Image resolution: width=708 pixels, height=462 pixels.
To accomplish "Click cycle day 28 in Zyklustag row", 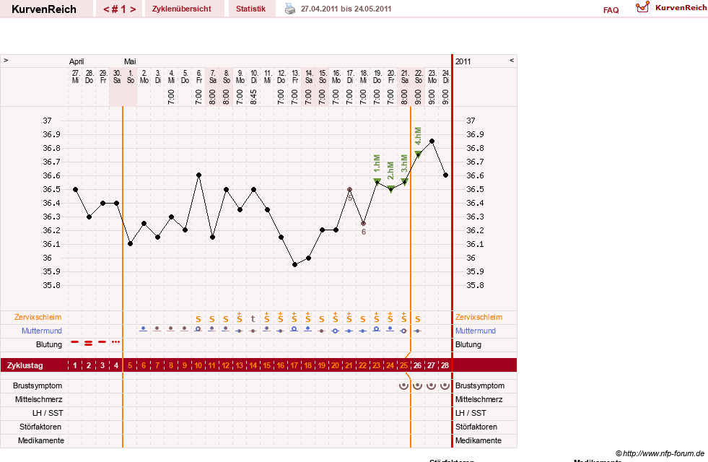I will (445, 365).
